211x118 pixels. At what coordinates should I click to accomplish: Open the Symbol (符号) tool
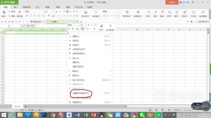pos(149,12)
